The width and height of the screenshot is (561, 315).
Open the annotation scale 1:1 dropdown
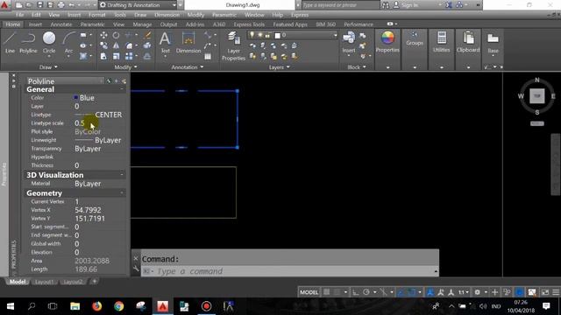[x=464, y=292]
